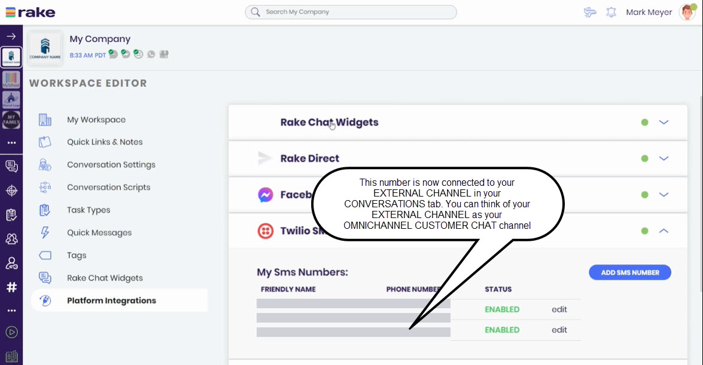
Task: Click the Twilio red logo icon
Action: [x=266, y=231]
